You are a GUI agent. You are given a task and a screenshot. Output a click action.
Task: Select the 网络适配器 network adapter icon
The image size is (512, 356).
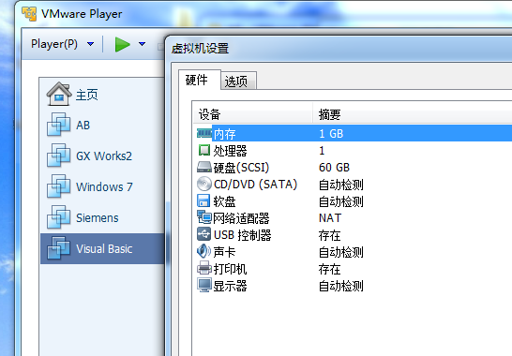pos(204,217)
